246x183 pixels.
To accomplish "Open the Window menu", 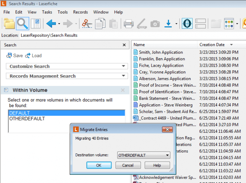I will pos(101,12).
